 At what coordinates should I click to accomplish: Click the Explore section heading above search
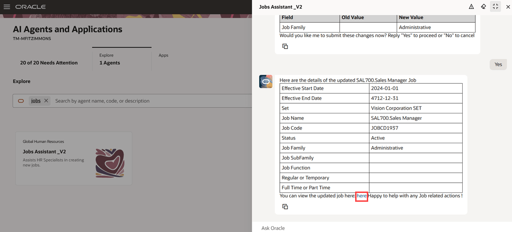(21, 81)
